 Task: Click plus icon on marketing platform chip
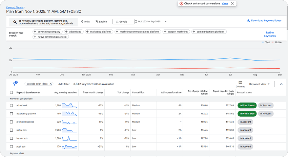tap(87, 32)
